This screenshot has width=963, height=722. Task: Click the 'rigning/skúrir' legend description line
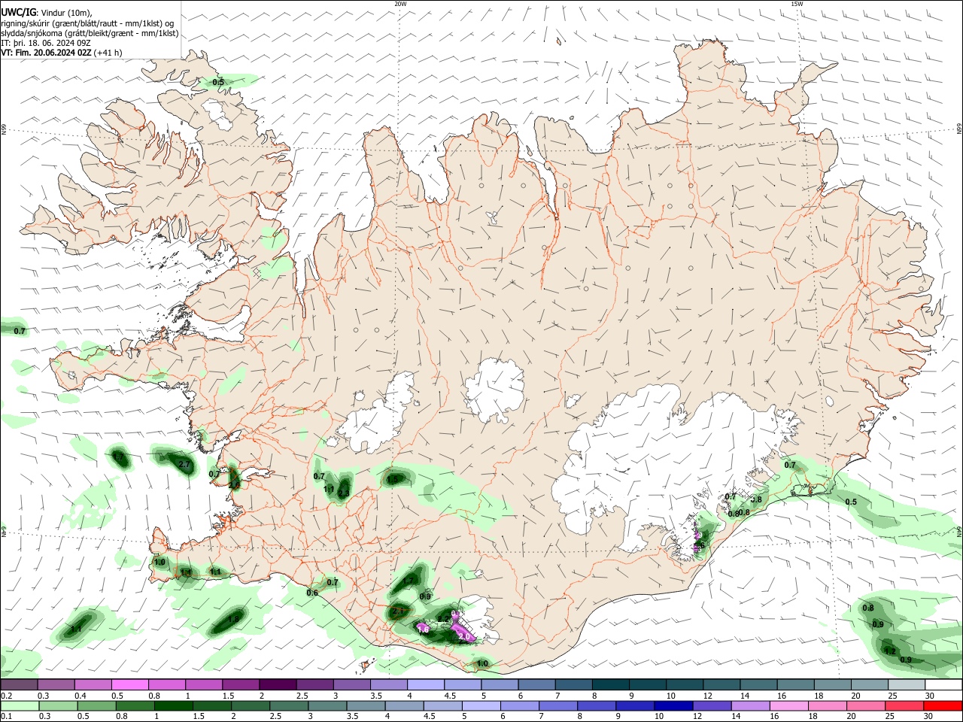tap(89, 23)
